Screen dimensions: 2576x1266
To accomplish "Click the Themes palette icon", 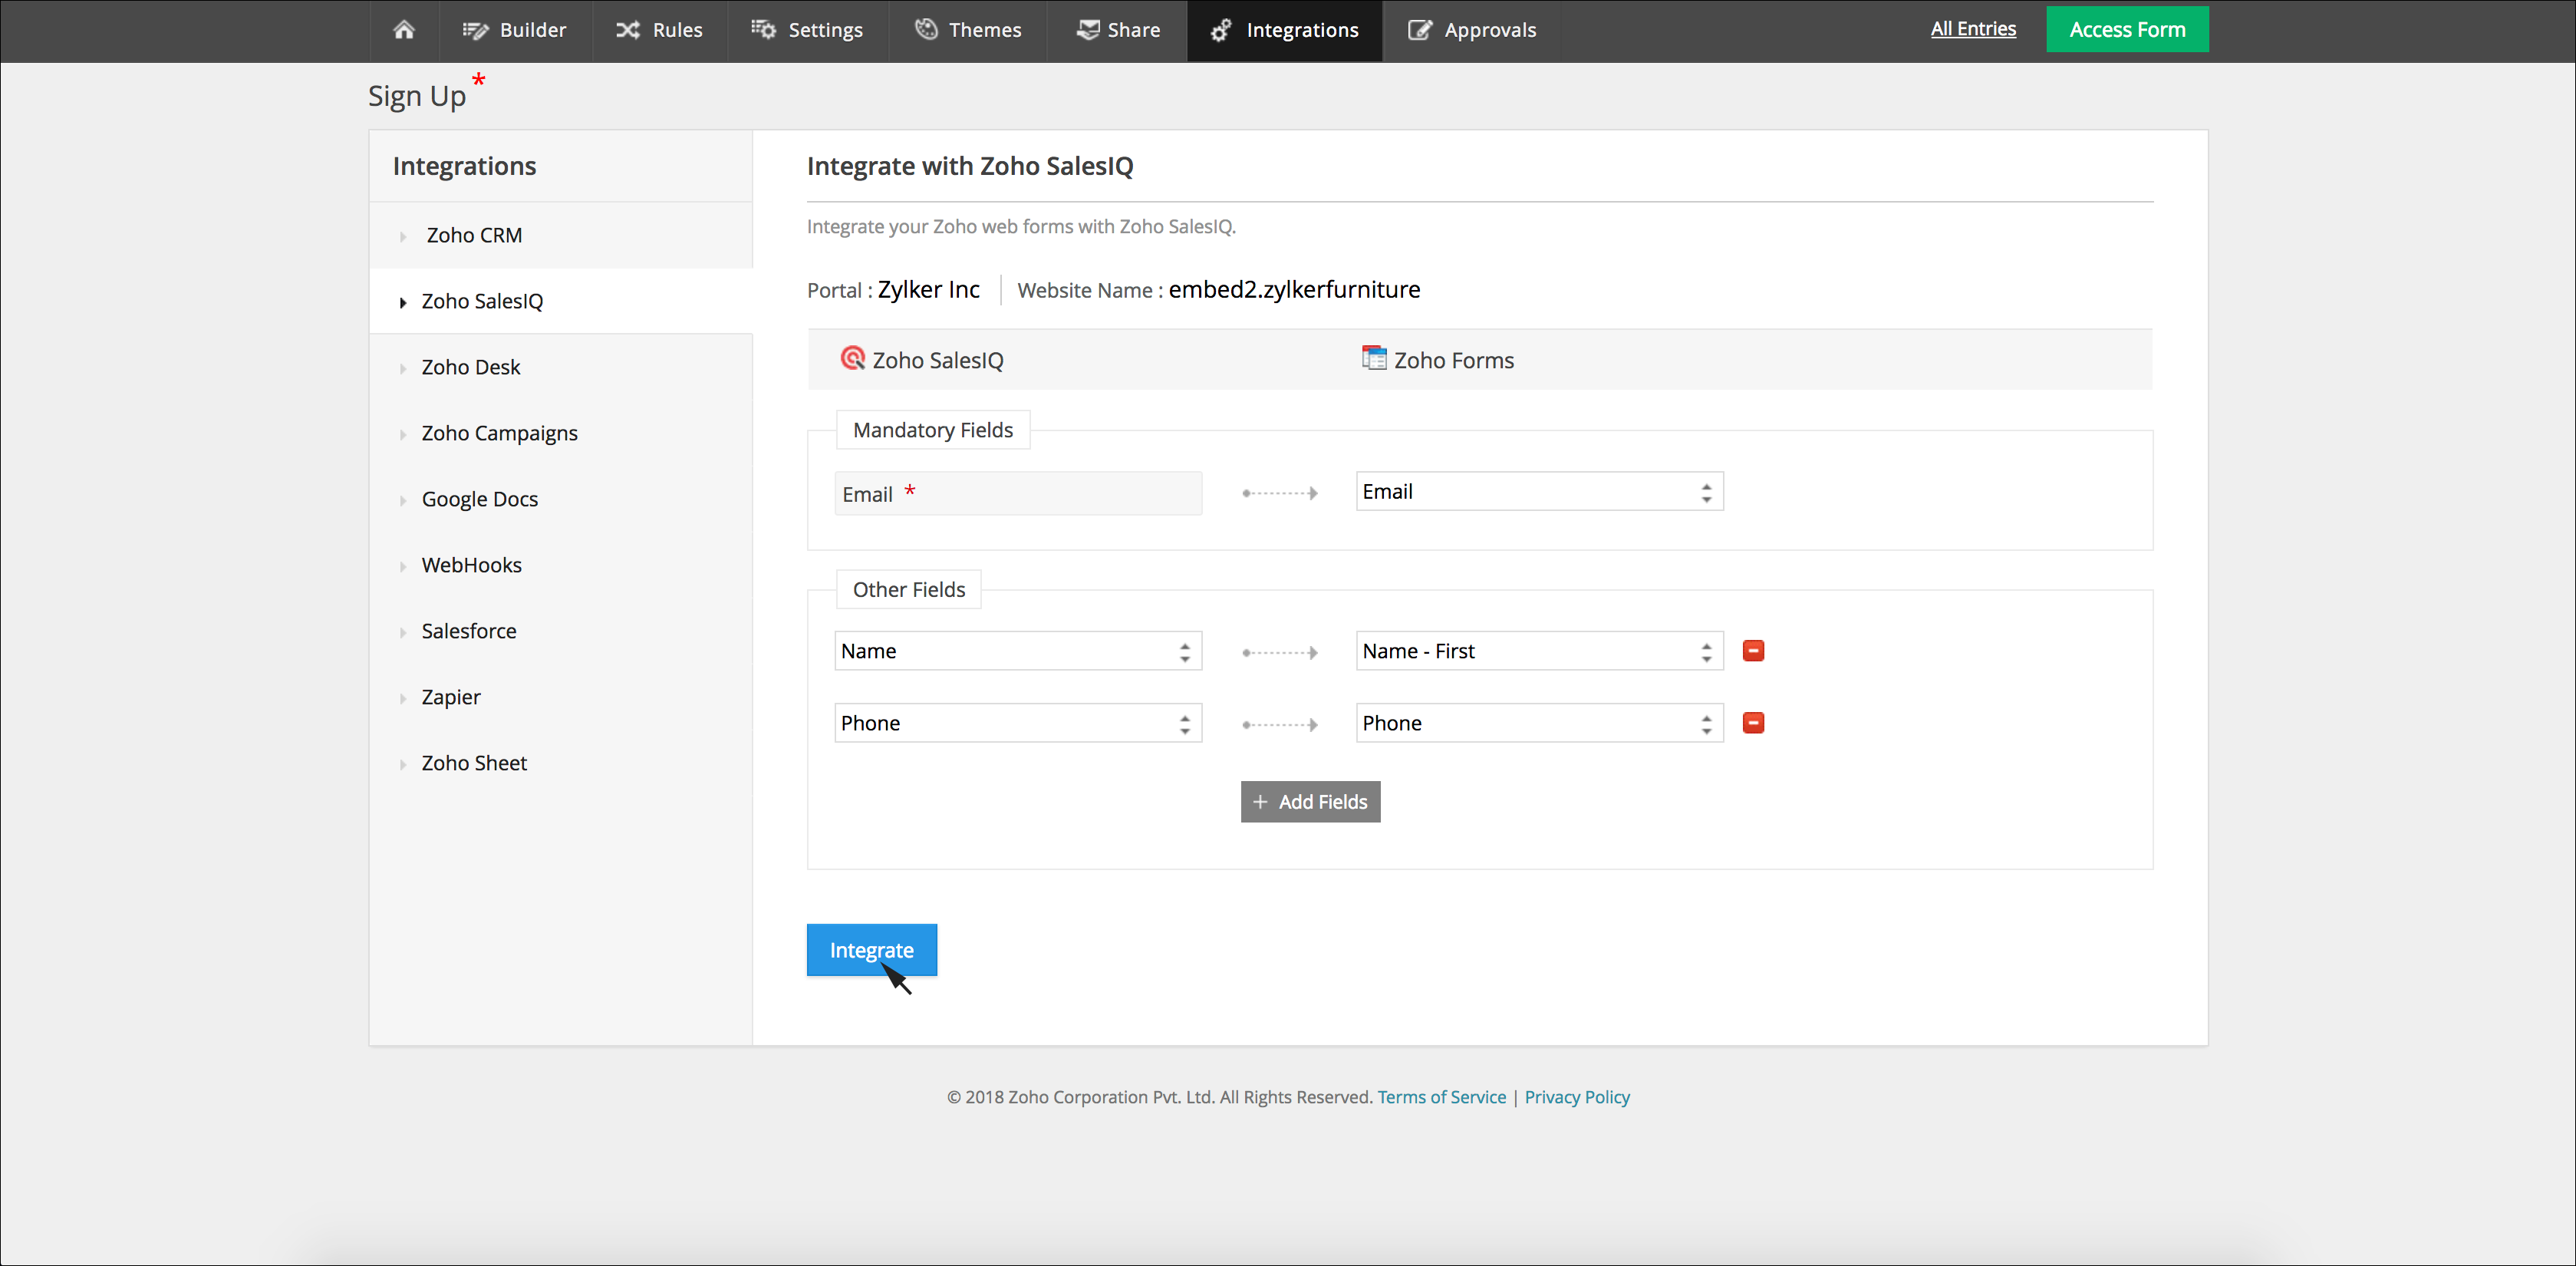I will coord(927,30).
